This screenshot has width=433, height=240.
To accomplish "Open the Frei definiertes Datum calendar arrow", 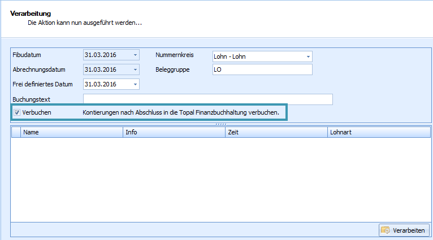I will 135,84.
